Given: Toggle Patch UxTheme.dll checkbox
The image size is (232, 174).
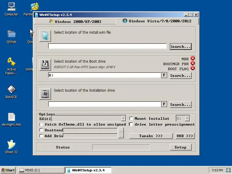Looking at the screenshot, I should [41, 124].
